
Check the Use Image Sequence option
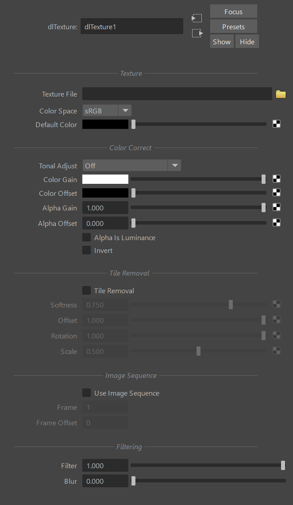87,393
